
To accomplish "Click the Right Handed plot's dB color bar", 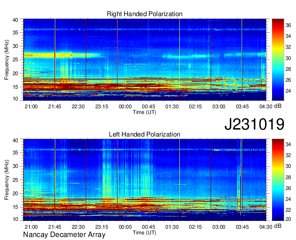I will 278,60.
